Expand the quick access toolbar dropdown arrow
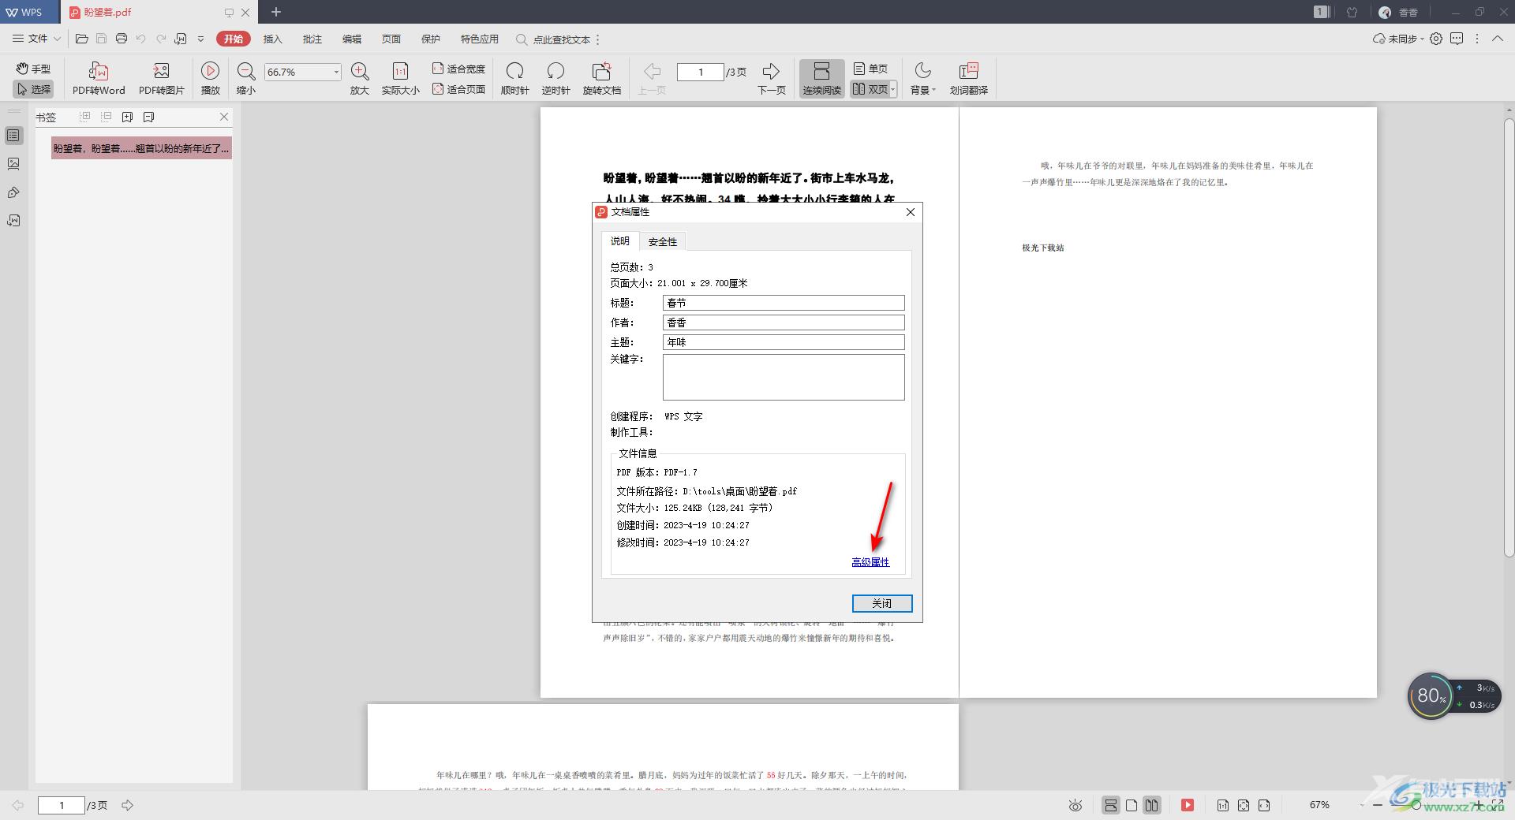1515x820 pixels. tap(200, 39)
